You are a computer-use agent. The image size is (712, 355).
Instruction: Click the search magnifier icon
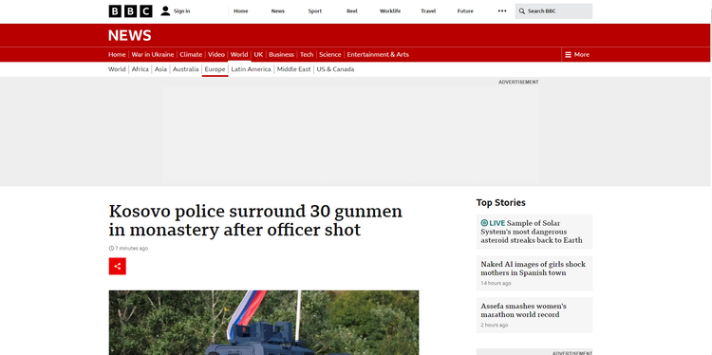522,10
